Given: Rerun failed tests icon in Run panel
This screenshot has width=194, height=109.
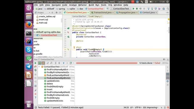Looking at the screenshot, I should click(35, 67).
